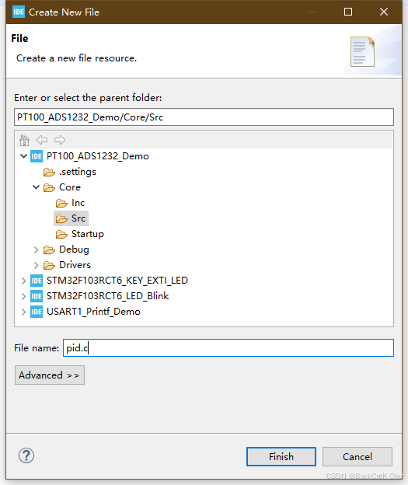
Task: Select the Inc folder label
Action: 78,203
